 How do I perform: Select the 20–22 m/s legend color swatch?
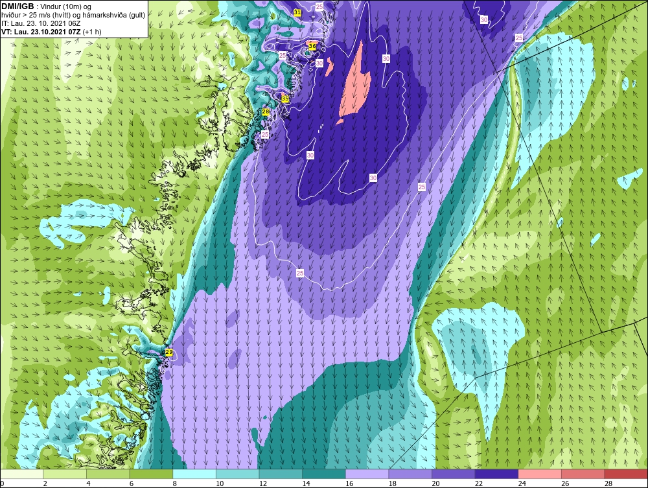(x=454, y=474)
